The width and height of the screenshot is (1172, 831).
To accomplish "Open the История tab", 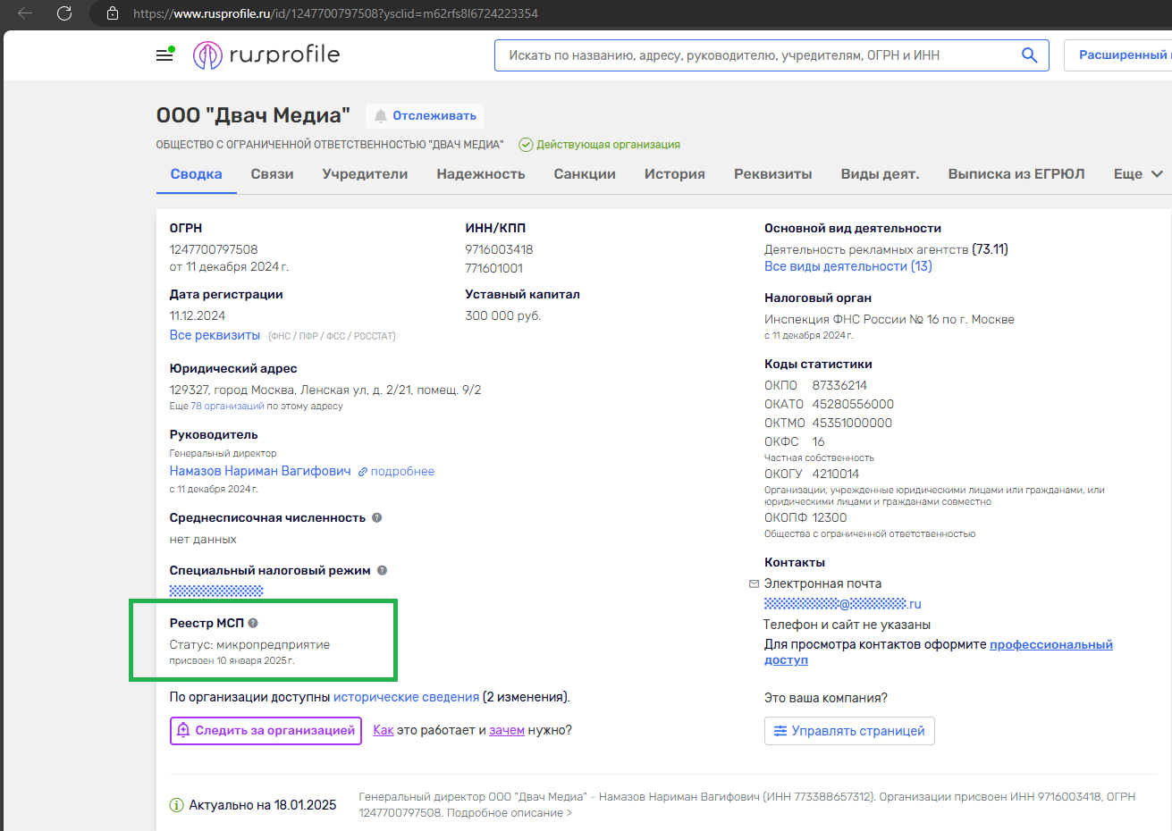I will coord(675,174).
